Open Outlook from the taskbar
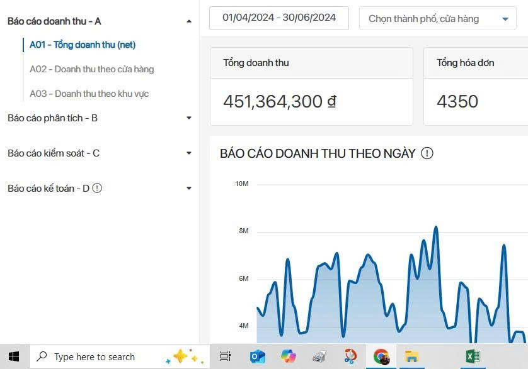The height and width of the screenshot is (369, 528). pos(257,356)
